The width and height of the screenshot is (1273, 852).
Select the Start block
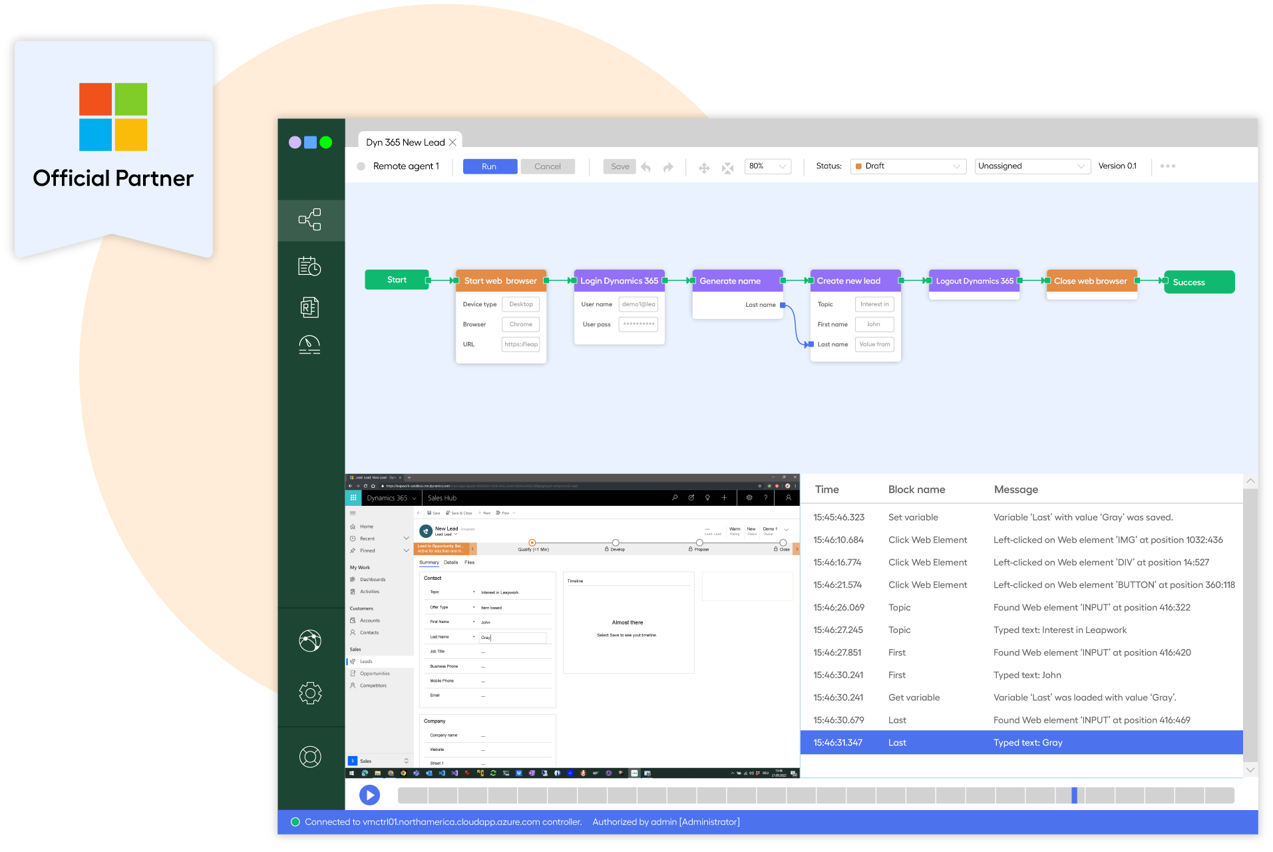[x=397, y=280]
